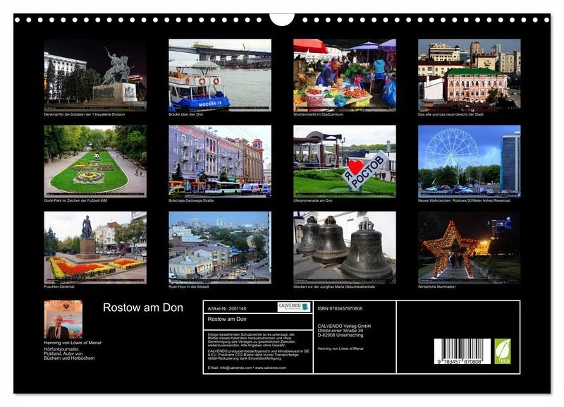Open the Moskwa-78 boat and bridge photo
The height and width of the screenshot is (407, 564).
point(220,75)
